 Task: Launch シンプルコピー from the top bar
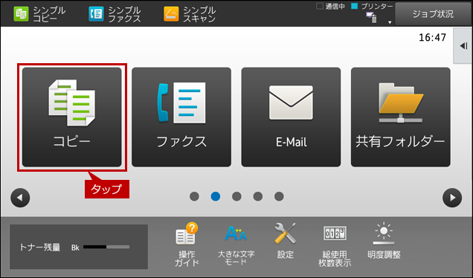coord(39,14)
